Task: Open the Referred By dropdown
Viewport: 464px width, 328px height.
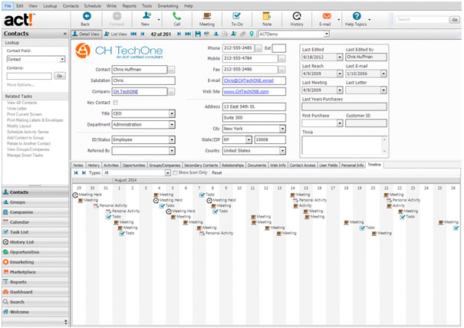Action: coord(172,151)
